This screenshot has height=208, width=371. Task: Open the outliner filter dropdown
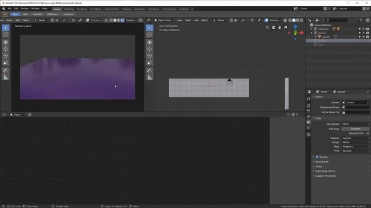click(x=361, y=20)
